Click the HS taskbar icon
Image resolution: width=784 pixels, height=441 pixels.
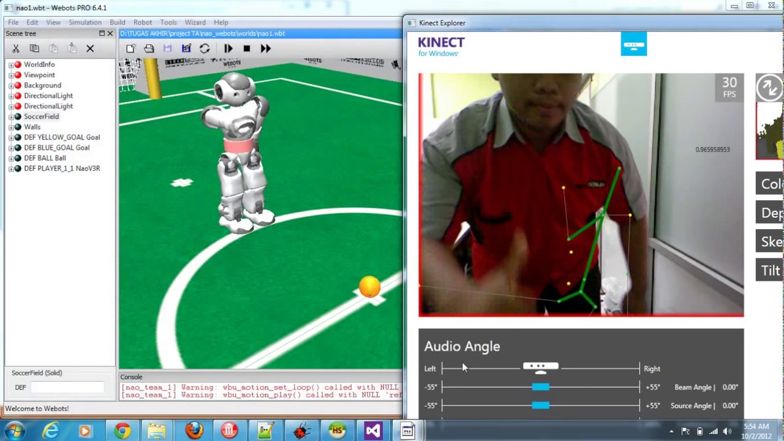click(x=337, y=431)
